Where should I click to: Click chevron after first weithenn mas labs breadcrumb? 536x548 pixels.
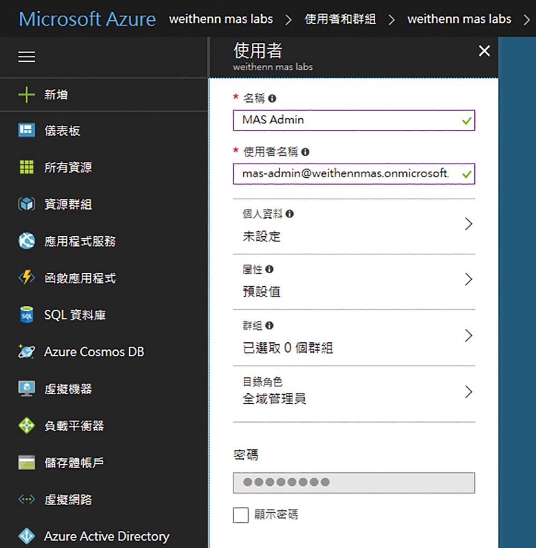tap(288, 19)
